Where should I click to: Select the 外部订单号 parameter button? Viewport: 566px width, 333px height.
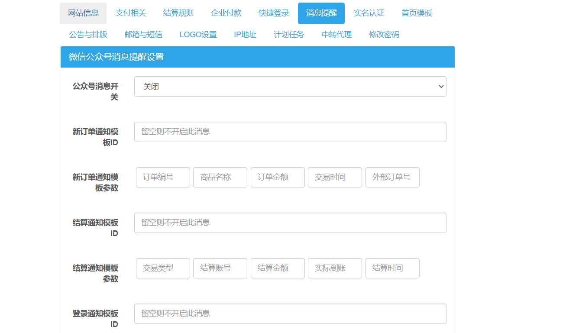point(392,177)
